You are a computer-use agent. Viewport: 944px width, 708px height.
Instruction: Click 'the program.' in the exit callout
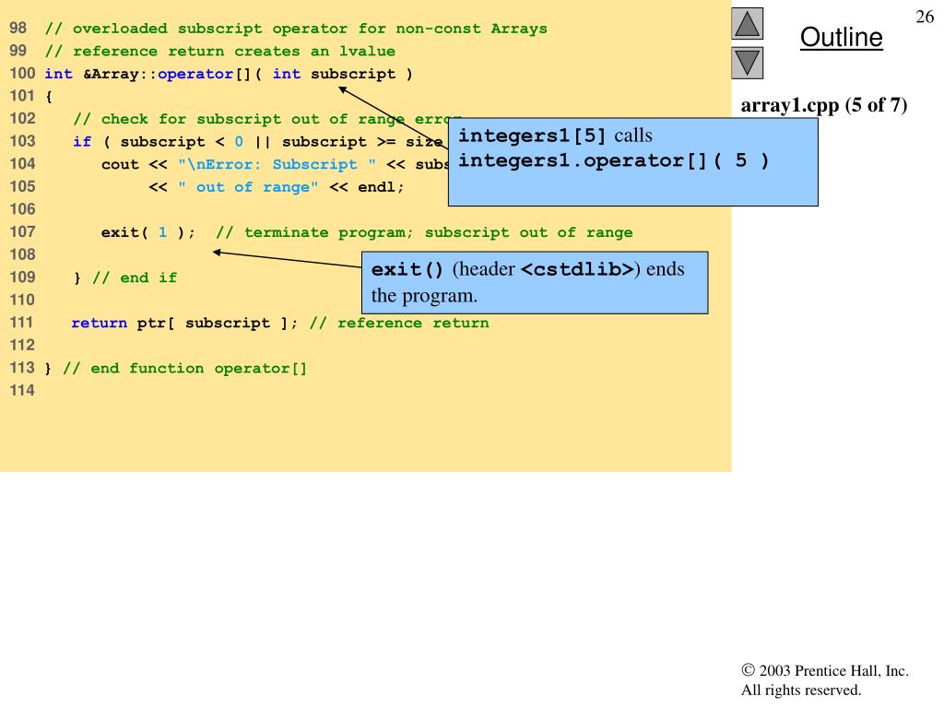pyautogui.click(x=424, y=296)
